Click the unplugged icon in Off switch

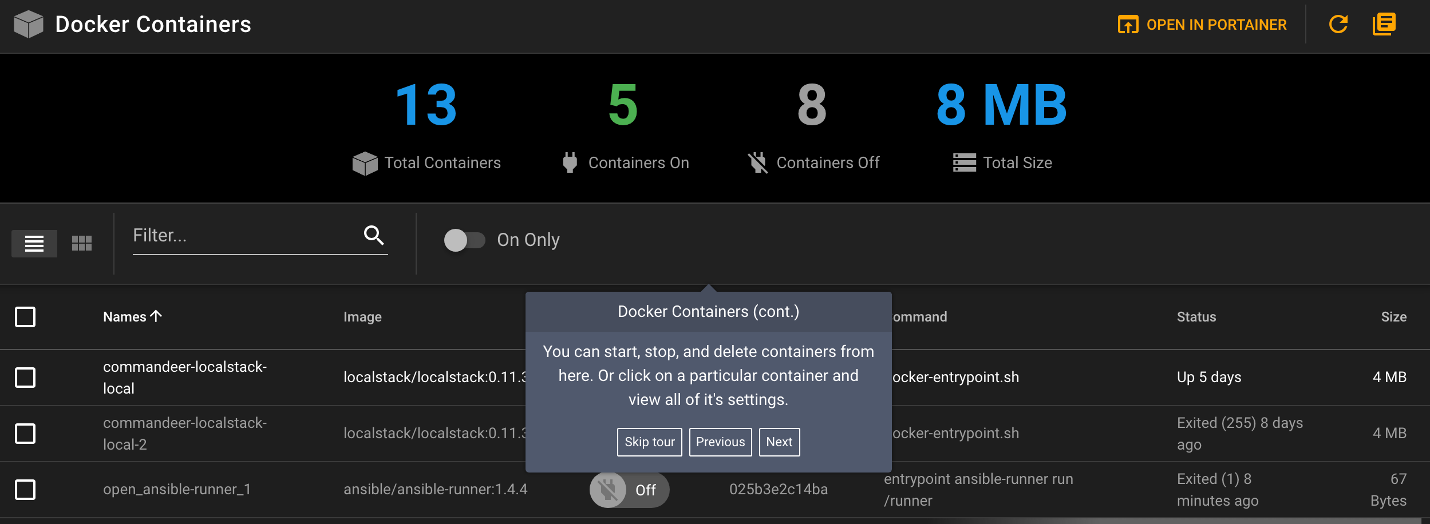tap(607, 490)
